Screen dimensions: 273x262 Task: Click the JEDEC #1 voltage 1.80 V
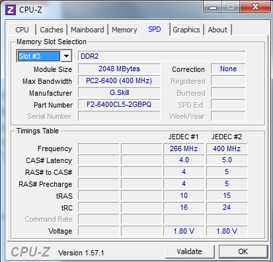tap(184, 231)
